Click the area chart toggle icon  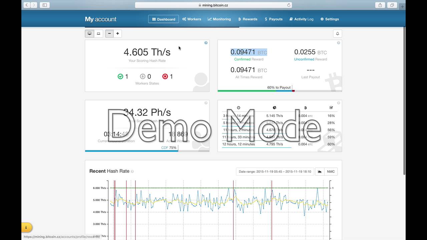coord(320,172)
